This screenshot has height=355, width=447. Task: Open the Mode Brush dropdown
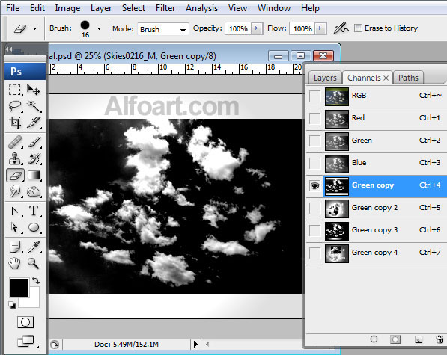click(163, 29)
